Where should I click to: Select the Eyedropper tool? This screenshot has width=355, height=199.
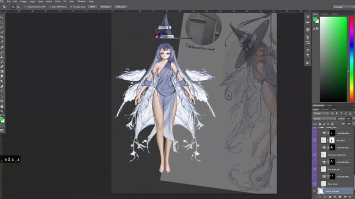(2, 42)
